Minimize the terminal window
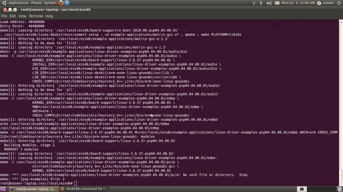The image size is (343, 192). click(x=10, y=9)
